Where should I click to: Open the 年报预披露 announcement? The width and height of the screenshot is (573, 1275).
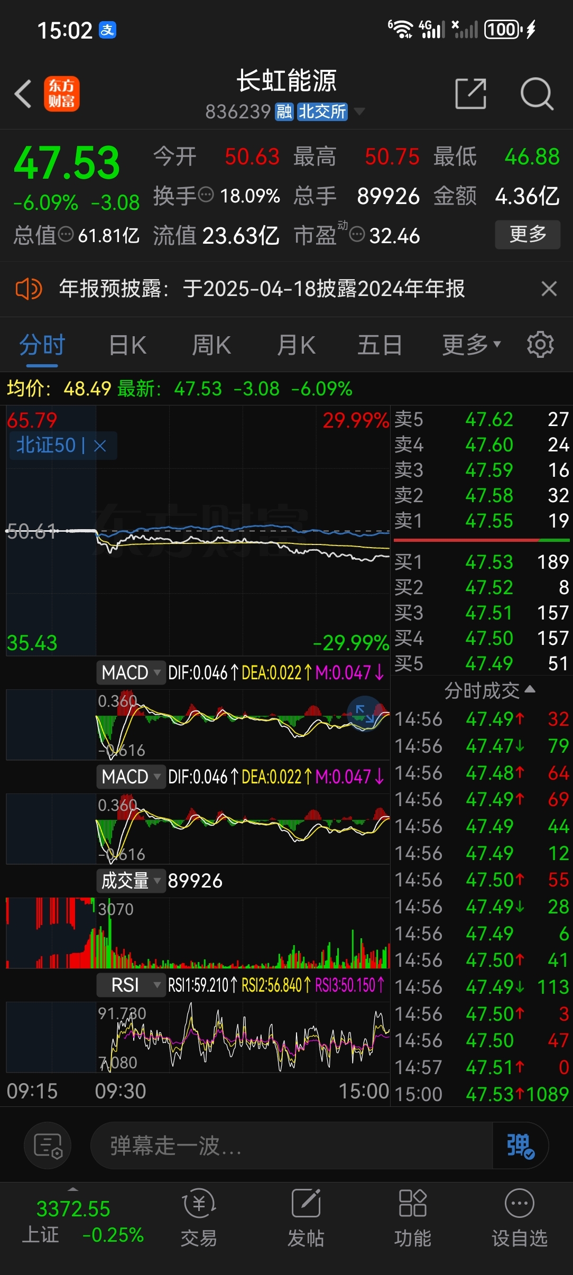(262, 289)
